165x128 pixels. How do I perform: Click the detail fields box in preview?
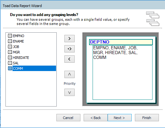click(122, 73)
